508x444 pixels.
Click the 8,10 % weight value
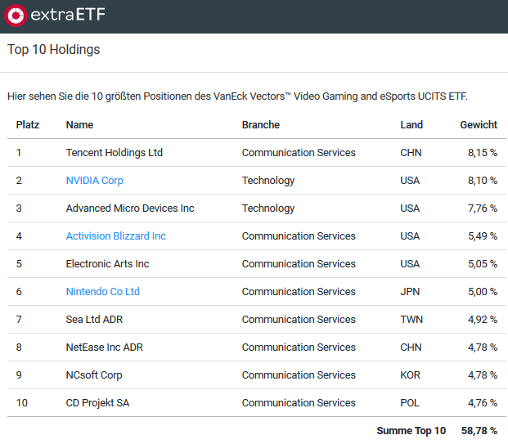(x=483, y=181)
